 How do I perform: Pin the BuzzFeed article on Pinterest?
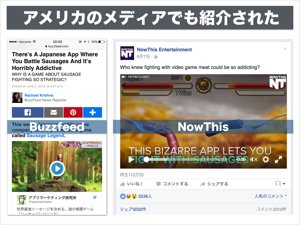point(73,112)
